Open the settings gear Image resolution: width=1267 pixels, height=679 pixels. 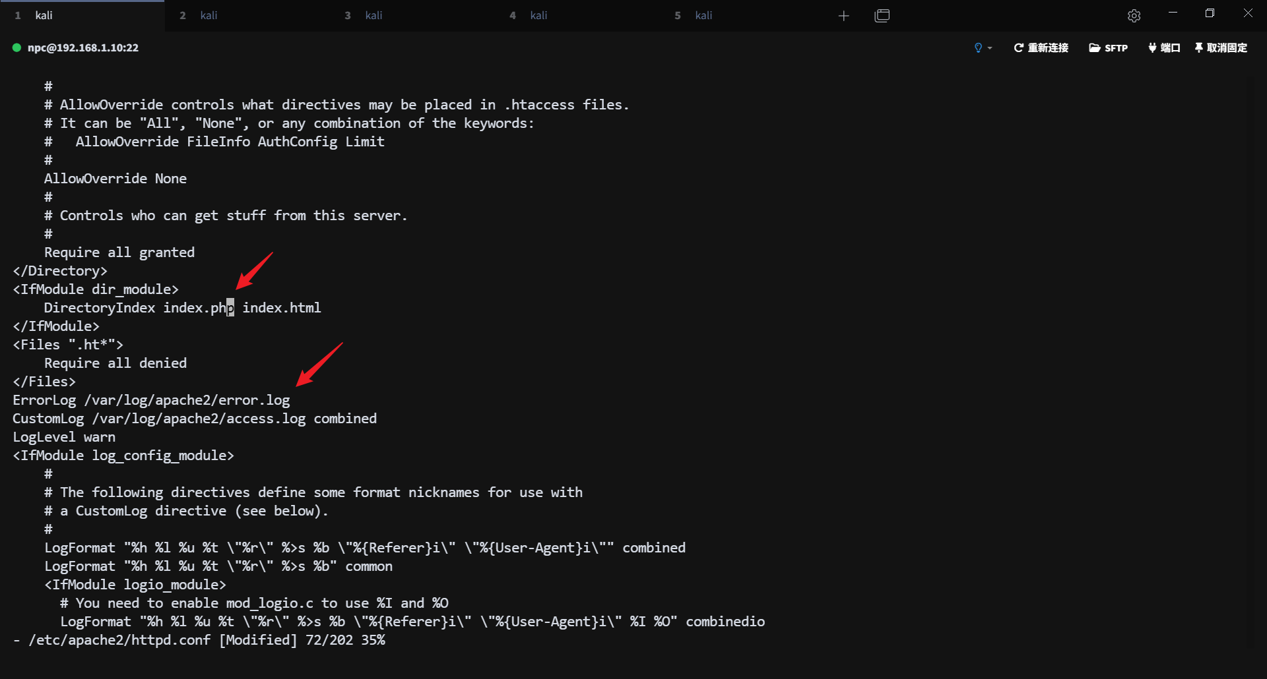pyautogui.click(x=1134, y=16)
